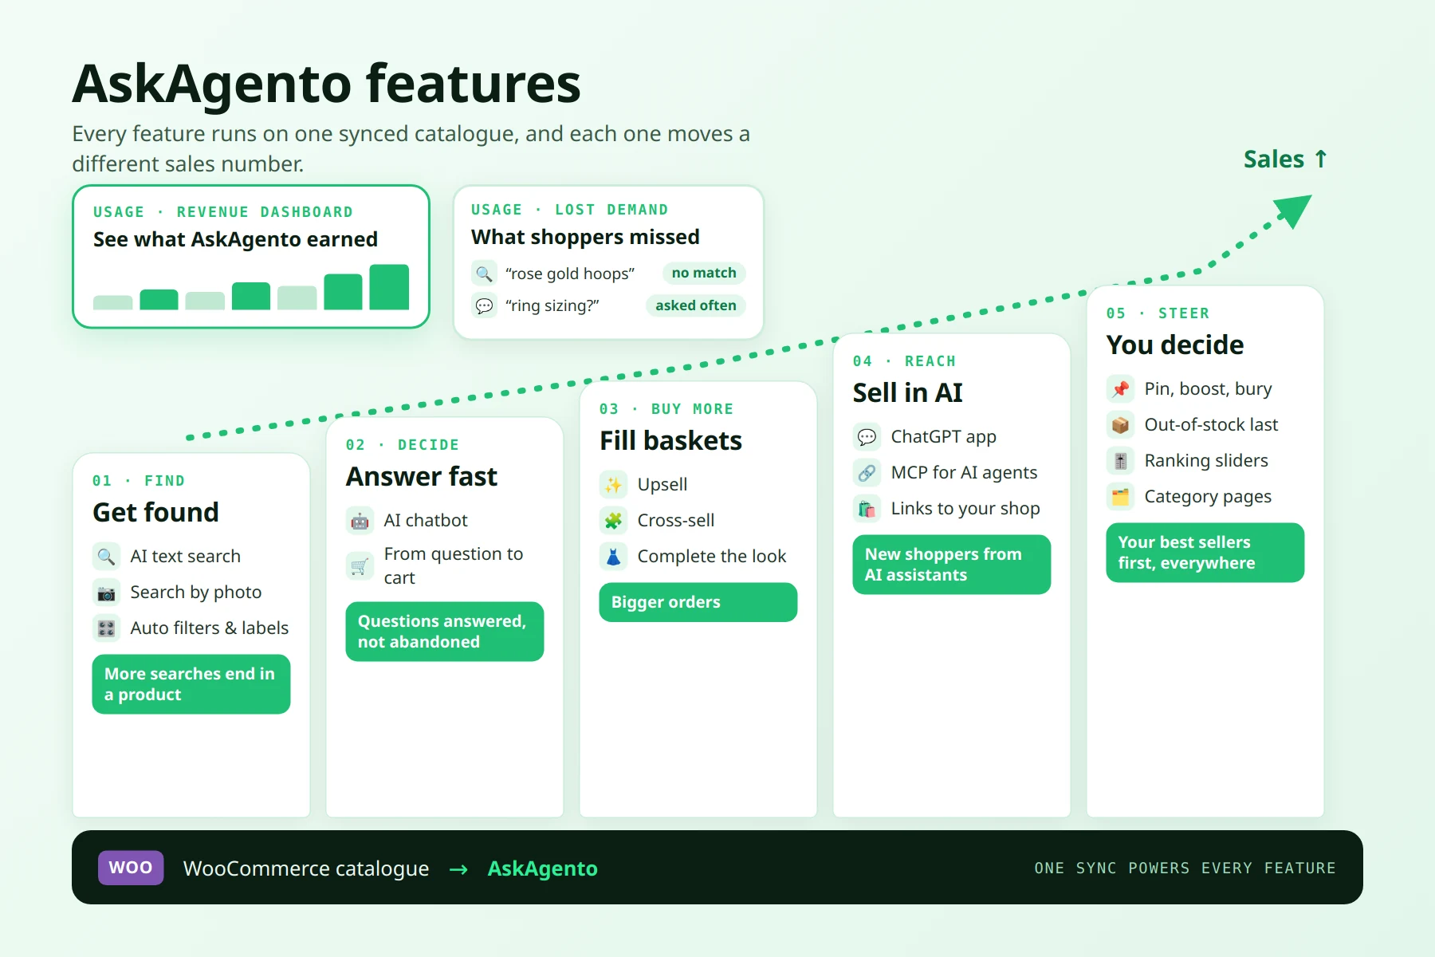
Task: Click the slider icon beside Ranking sliders
Action: (x=1120, y=460)
